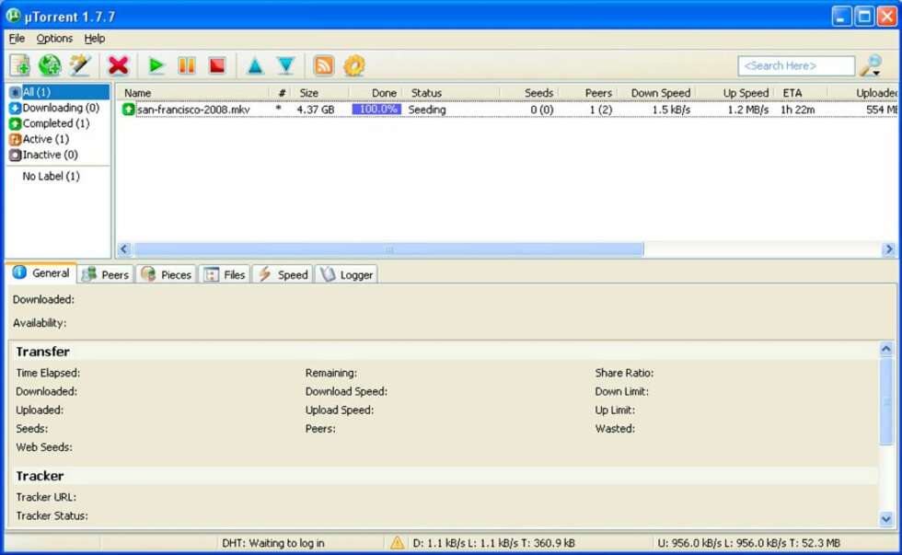Sort by the Seeds column header

[x=529, y=93]
